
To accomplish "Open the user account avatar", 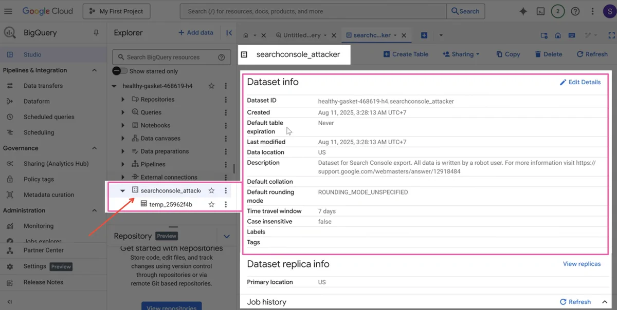I will click(609, 11).
